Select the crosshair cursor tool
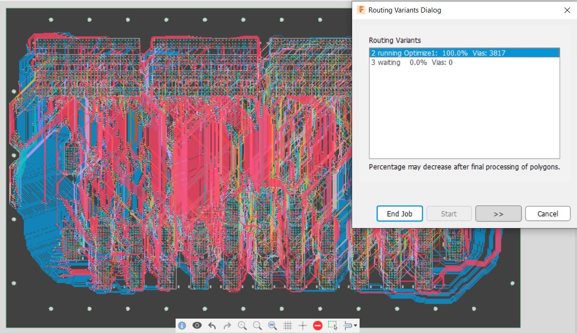577x333 pixels. pos(302,325)
